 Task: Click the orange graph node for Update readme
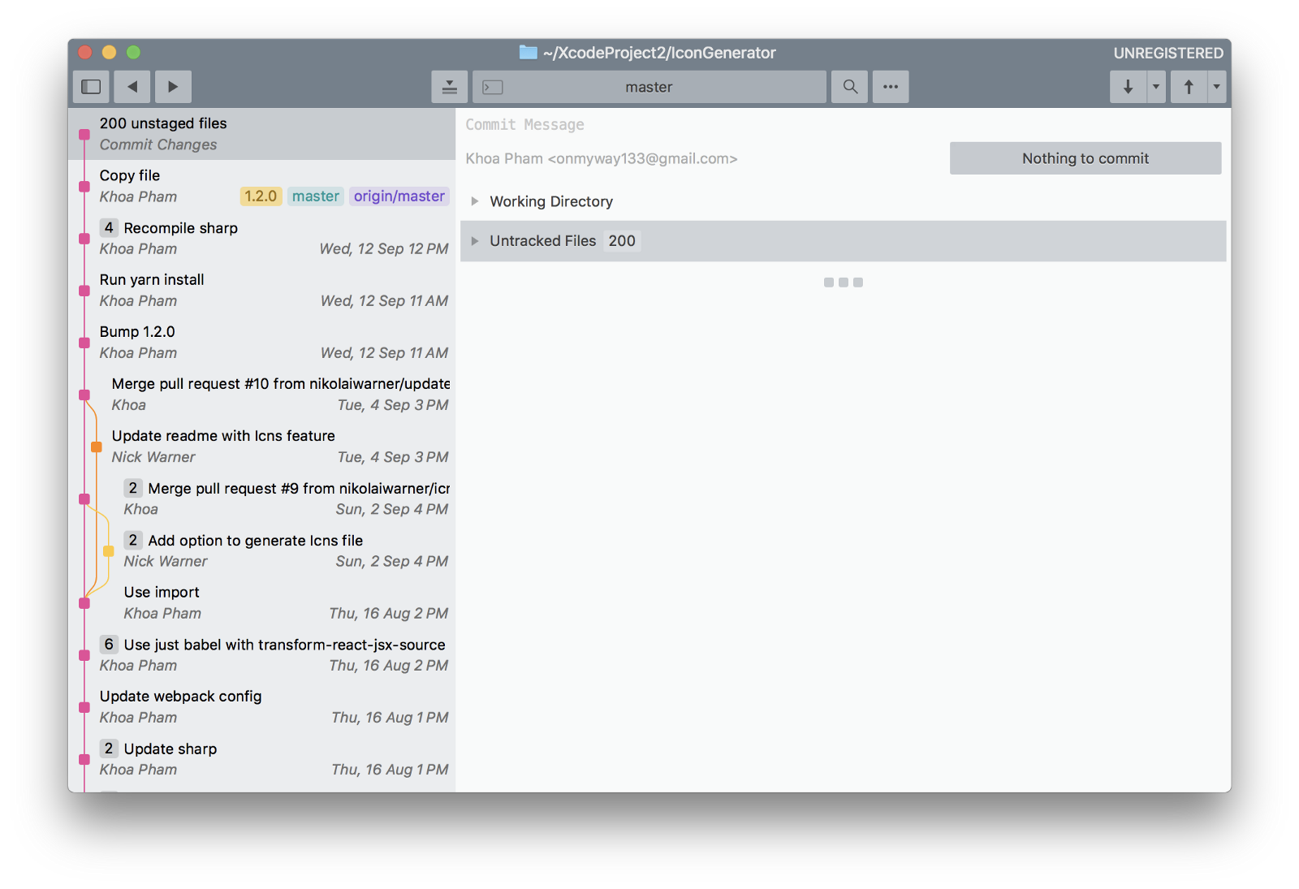click(x=96, y=447)
